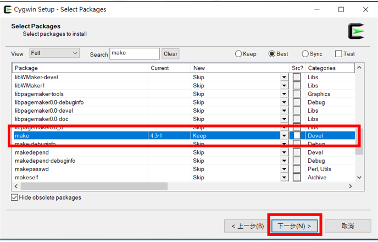Close the Cygwin Setup window
Screen dimensions: 378x242
365,9
